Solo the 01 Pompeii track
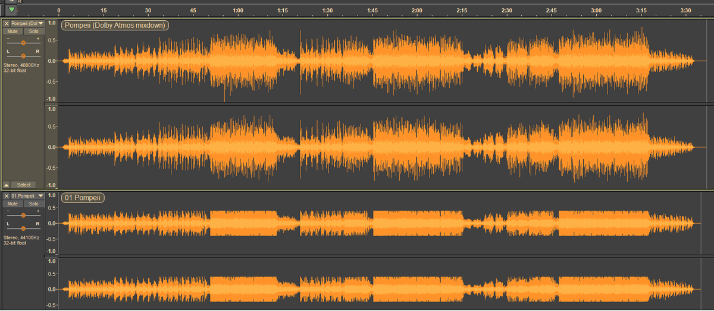 tap(33, 204)
